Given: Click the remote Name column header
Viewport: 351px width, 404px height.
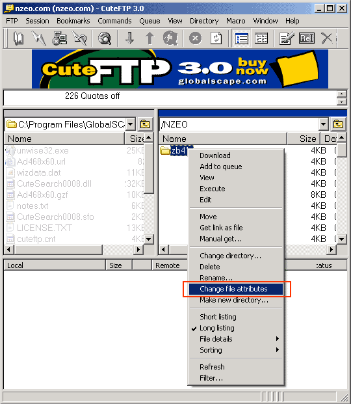Looking at the screenshot, I should [x=223, y=139].
